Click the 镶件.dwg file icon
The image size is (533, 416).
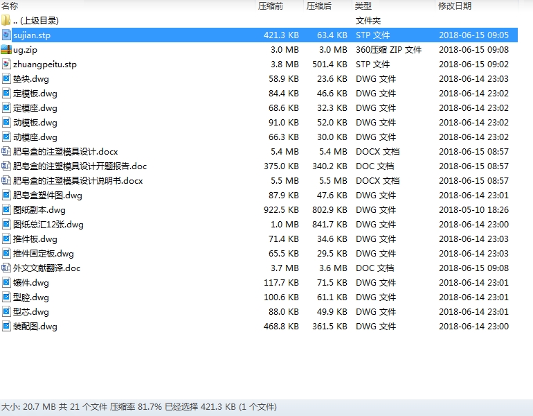coord(6,283)
